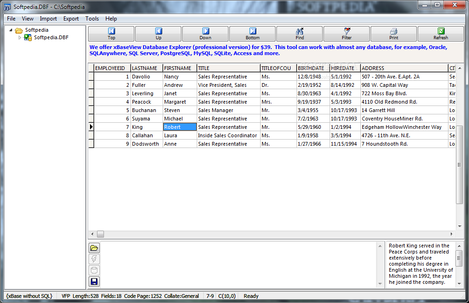Click the xBaseView professional version promo text
Image resolution: width=469 pixels, height=303 pixels.
[268, 50]
